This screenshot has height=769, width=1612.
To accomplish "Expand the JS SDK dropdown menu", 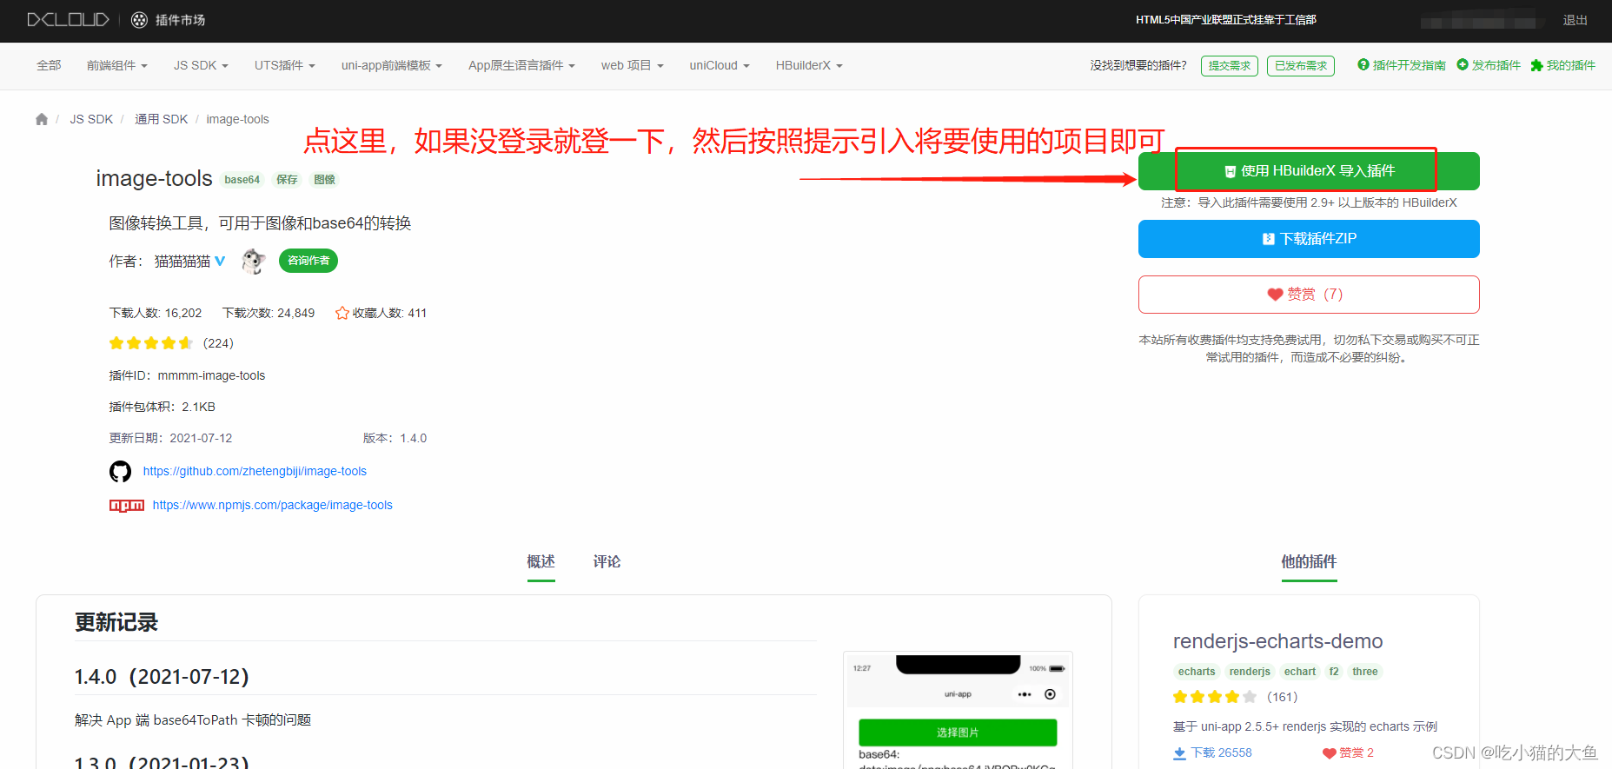I will point(201,65).
